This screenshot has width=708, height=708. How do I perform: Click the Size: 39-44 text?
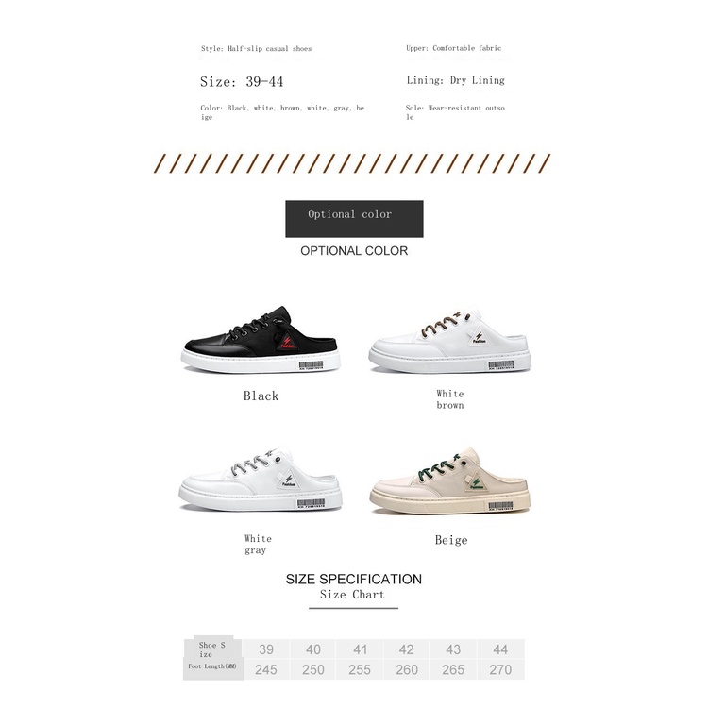[242, 82]
